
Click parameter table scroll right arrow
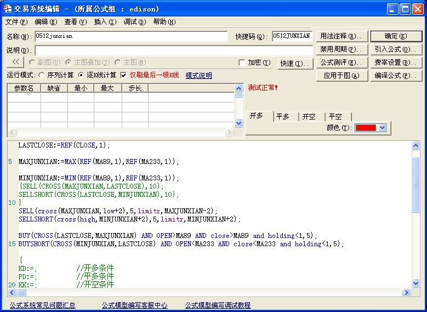click(x=229, y=132)
